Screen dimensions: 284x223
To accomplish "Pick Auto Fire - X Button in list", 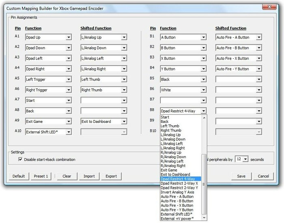I will 181,206.
